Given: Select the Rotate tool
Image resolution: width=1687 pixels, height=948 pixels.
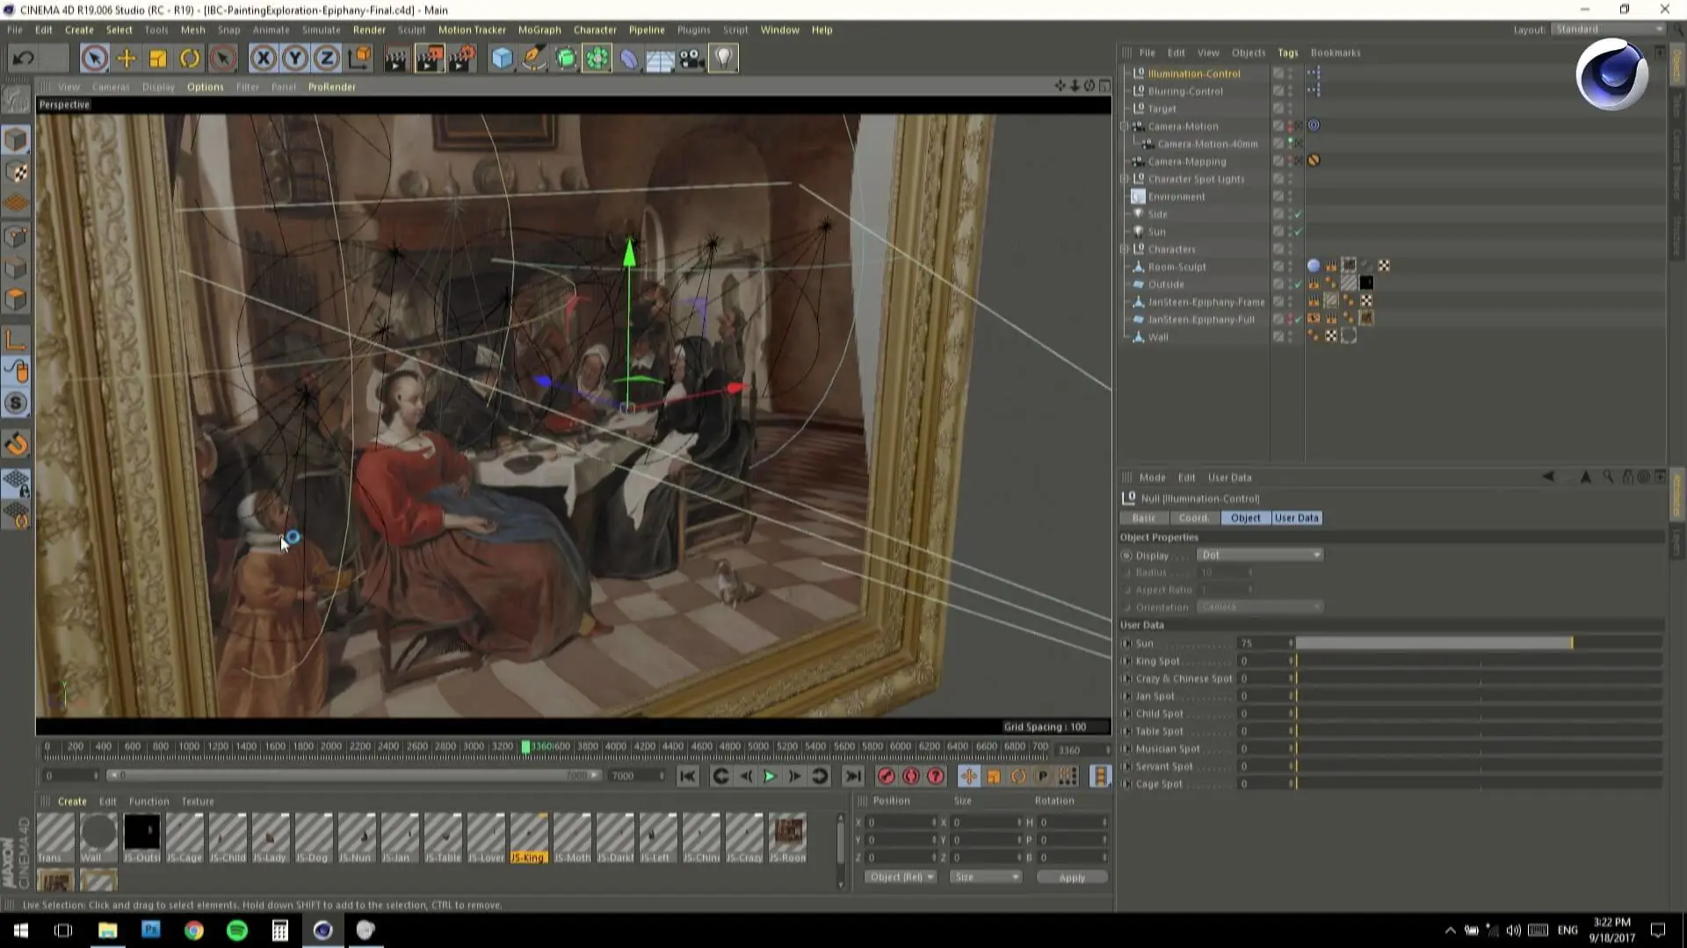Looking at the screenshot, I should tap(190, 59).
